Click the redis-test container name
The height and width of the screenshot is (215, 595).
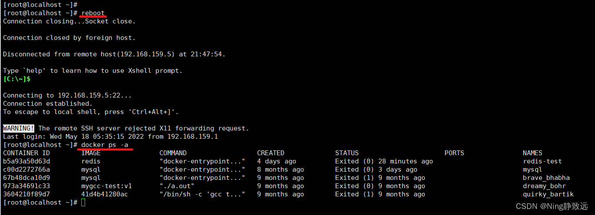(x=542, y=161)
